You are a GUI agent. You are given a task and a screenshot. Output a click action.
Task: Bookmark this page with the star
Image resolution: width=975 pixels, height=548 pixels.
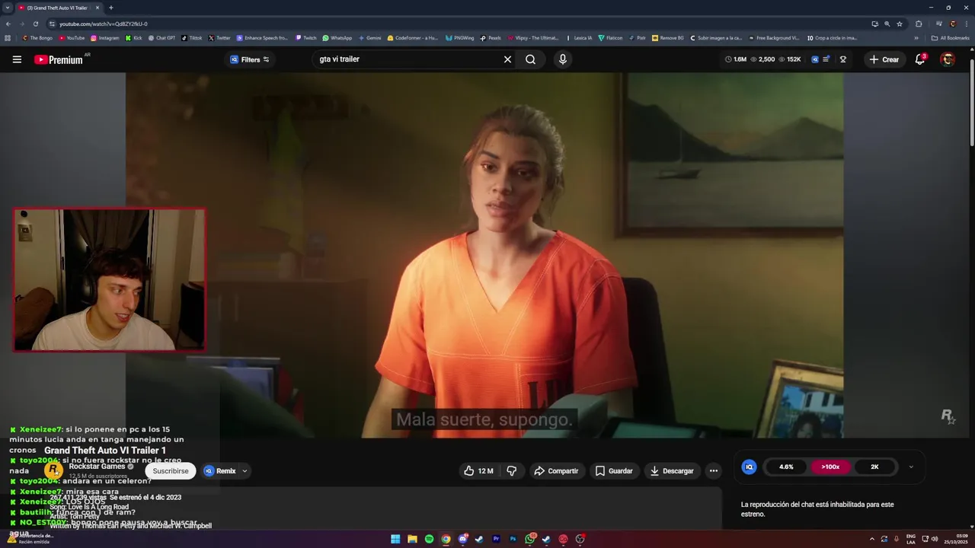pos(900,24)
